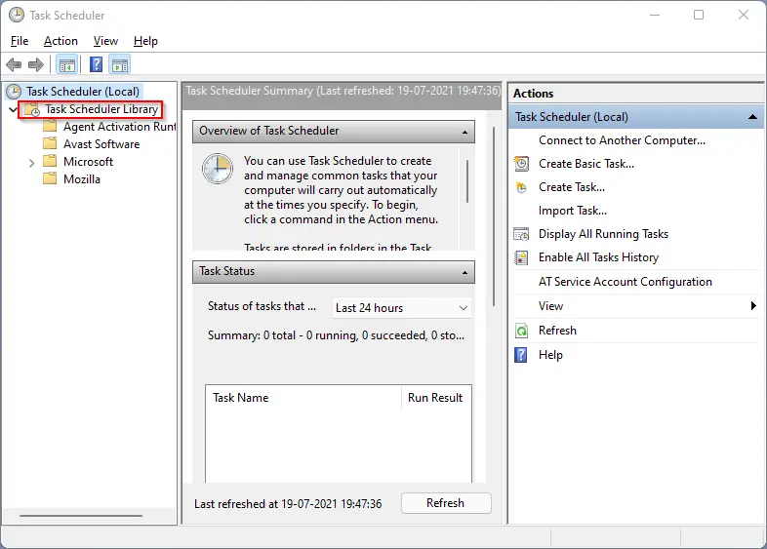Click the summary pane vertical scrollbar
Viewport: 767px width, 549px height.
point(494,216)
